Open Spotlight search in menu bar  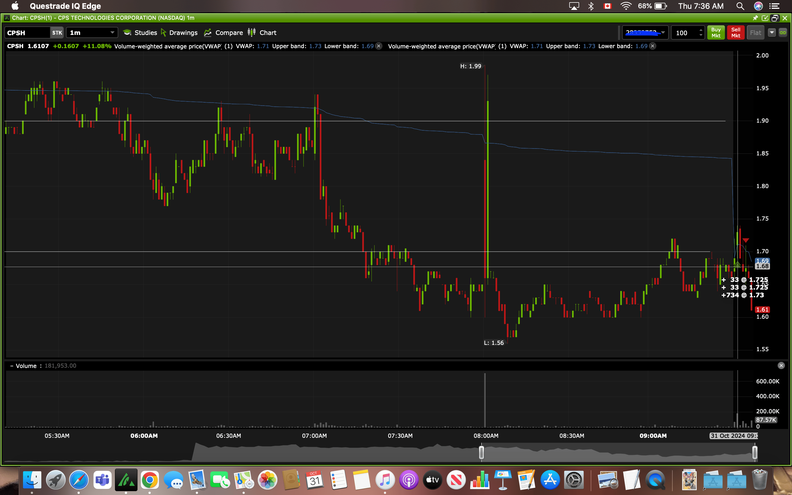click(740, 6)
